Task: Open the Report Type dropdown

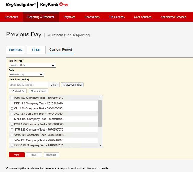Action: [32, 65]
